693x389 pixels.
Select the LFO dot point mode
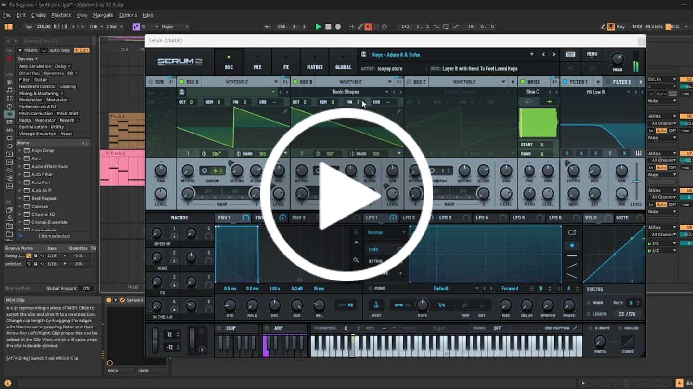(572, 245)
